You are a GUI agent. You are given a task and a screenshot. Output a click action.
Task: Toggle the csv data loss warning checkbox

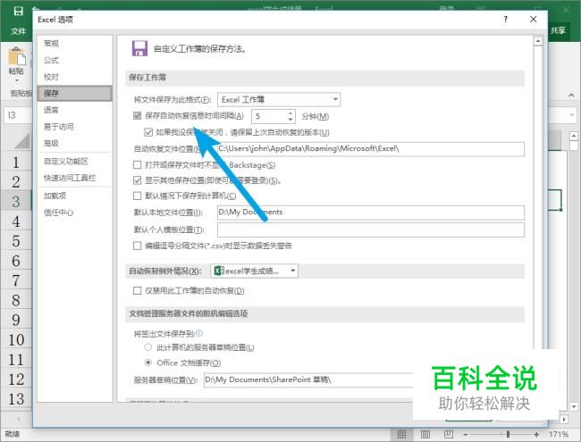(137, 246)
